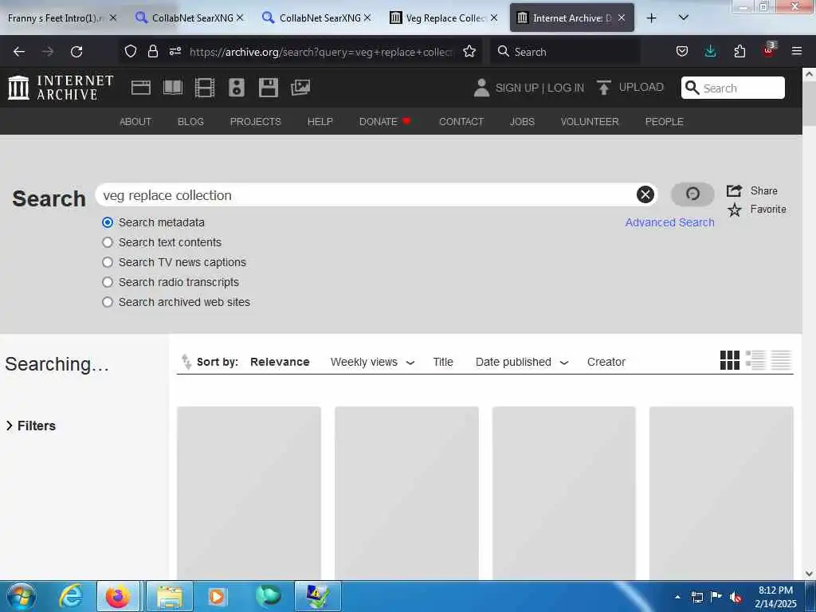Open the ABOUT menu item
Viewport: 816px width, 612px height.
(135, 121)
